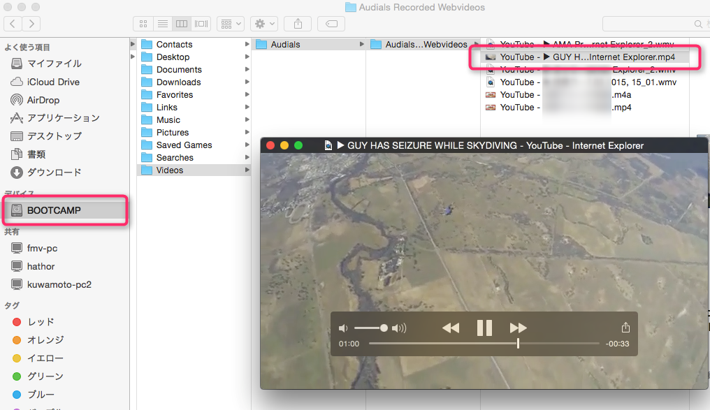Viewport: 710px width, 410px height.
Task: Click the remaining time -00:33 label
Action: click(x=617, y=344)
